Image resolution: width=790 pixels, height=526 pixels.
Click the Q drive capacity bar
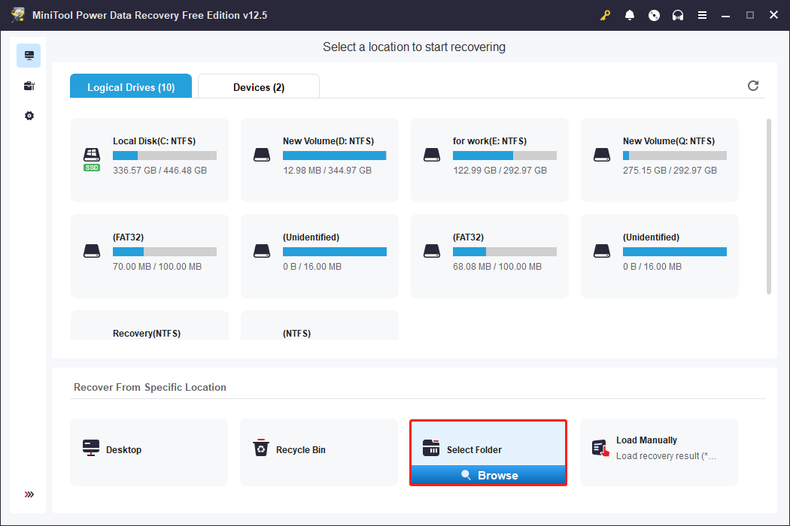(675, 156)
